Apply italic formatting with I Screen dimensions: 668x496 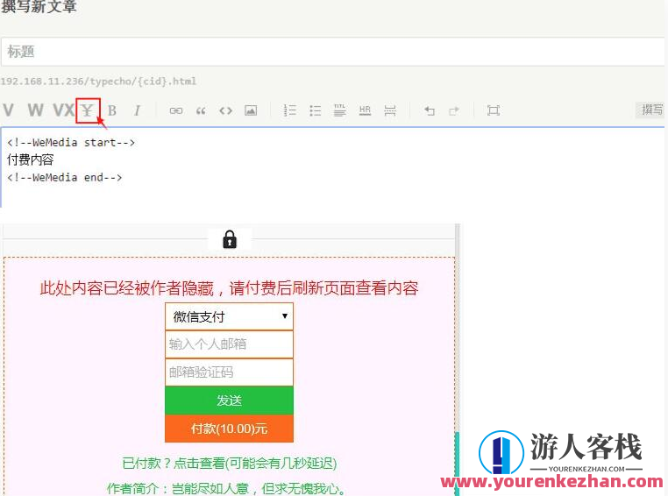(x=137, y=110)
